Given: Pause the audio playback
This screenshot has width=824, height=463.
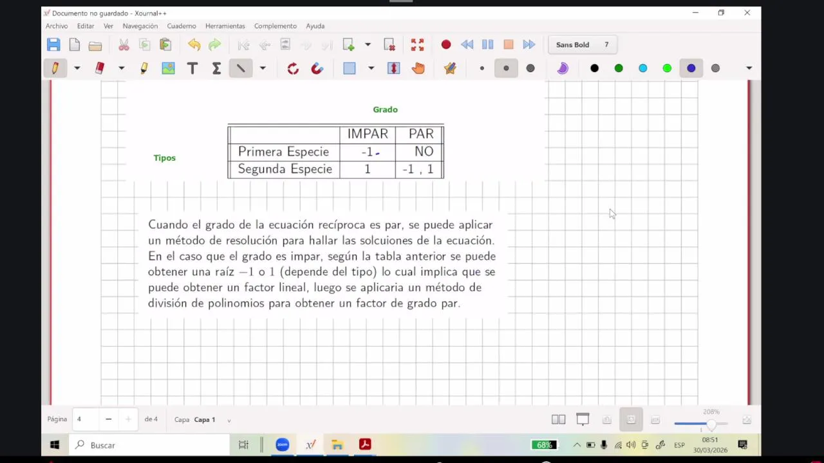Looking at the screenshot, I should [x=487, y=45].
